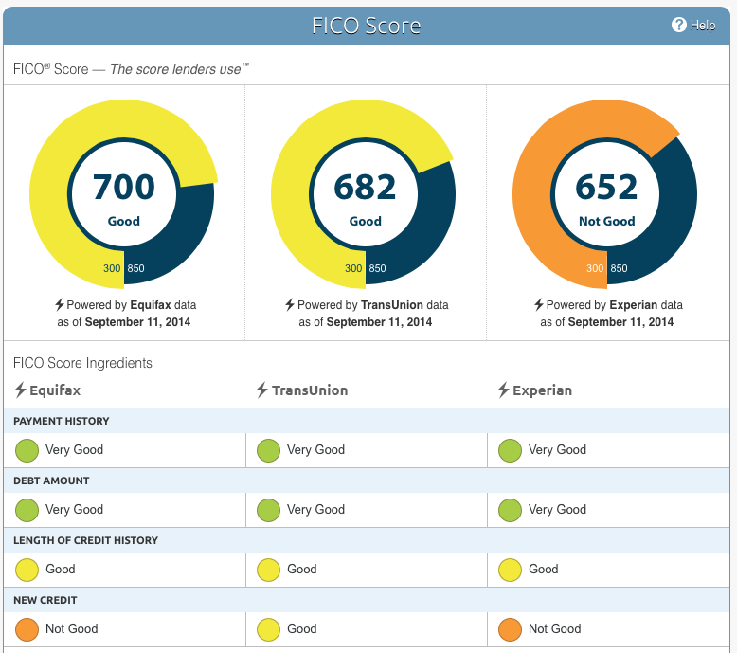The image size is (737, 653).
Task: Click the lightning icon beside Equifax column heading
Action: click(x=20, y=390)
